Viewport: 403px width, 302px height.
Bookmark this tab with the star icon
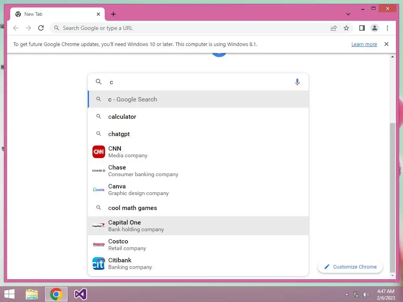coord(346,28)
